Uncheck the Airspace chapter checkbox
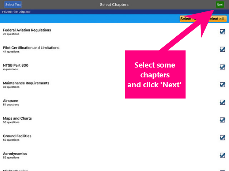The height and width of the screenshot is (171, 229). coord(222,102)
